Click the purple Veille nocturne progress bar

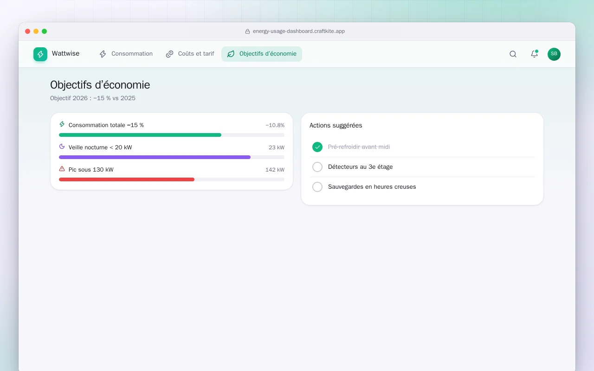click(172, 157)
